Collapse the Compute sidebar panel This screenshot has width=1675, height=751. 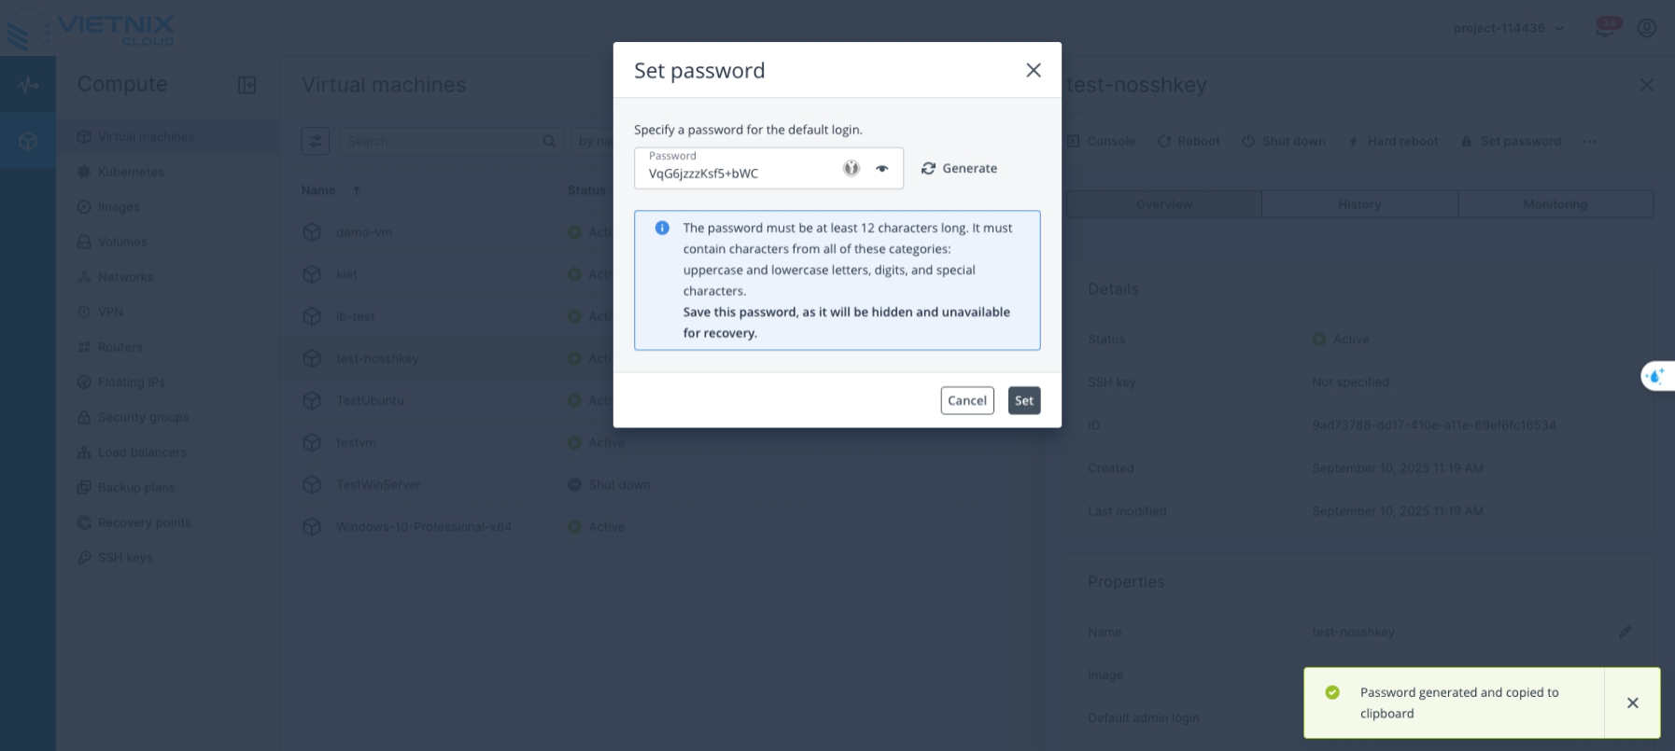pyautogui.click(x=246, y=84)
